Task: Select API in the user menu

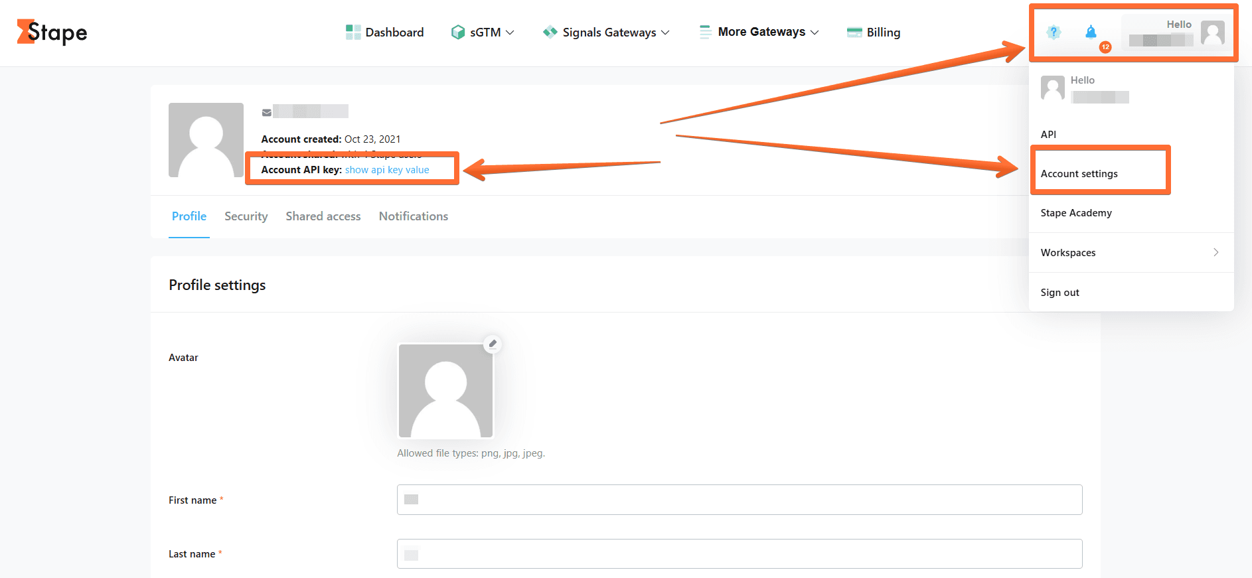Action: (x=1048, y=134)
